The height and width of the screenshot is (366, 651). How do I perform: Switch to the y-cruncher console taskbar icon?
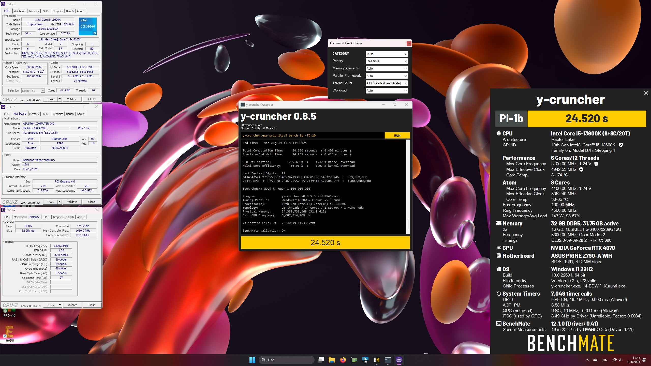pos(388,360)
